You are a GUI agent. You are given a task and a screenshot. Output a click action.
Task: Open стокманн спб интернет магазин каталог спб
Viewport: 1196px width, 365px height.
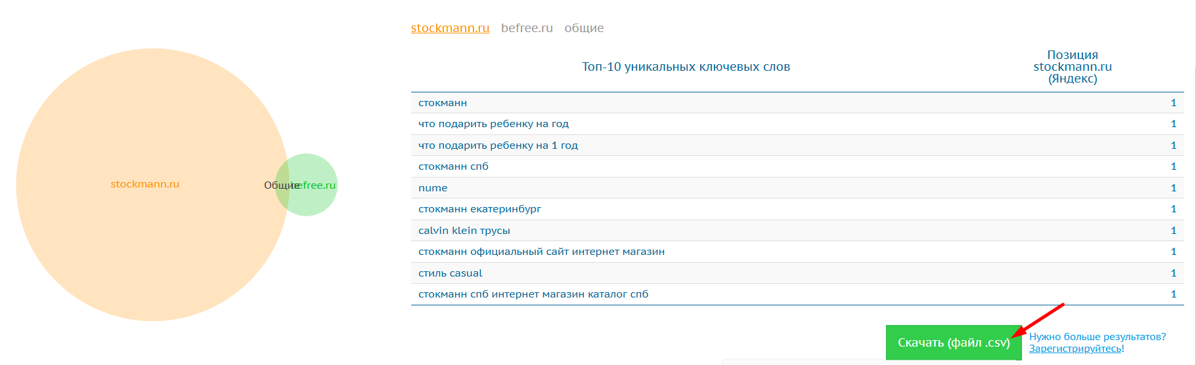(533, 294)
